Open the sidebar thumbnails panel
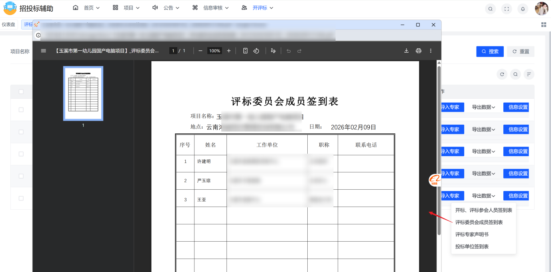This screenshot has width=551, height=272. tap(43, 51)
